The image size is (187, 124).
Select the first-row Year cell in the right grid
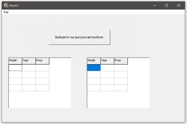(x=108, y=68)
